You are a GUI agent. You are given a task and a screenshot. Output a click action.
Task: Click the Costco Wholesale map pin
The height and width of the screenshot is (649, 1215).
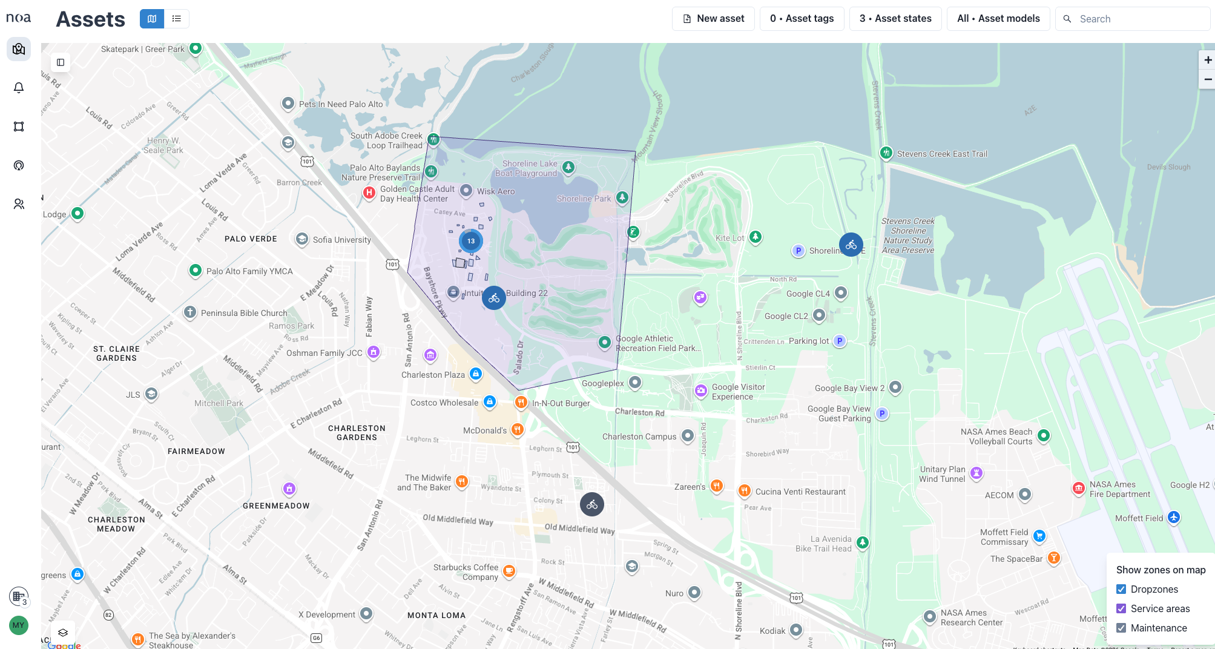point(490,401)
